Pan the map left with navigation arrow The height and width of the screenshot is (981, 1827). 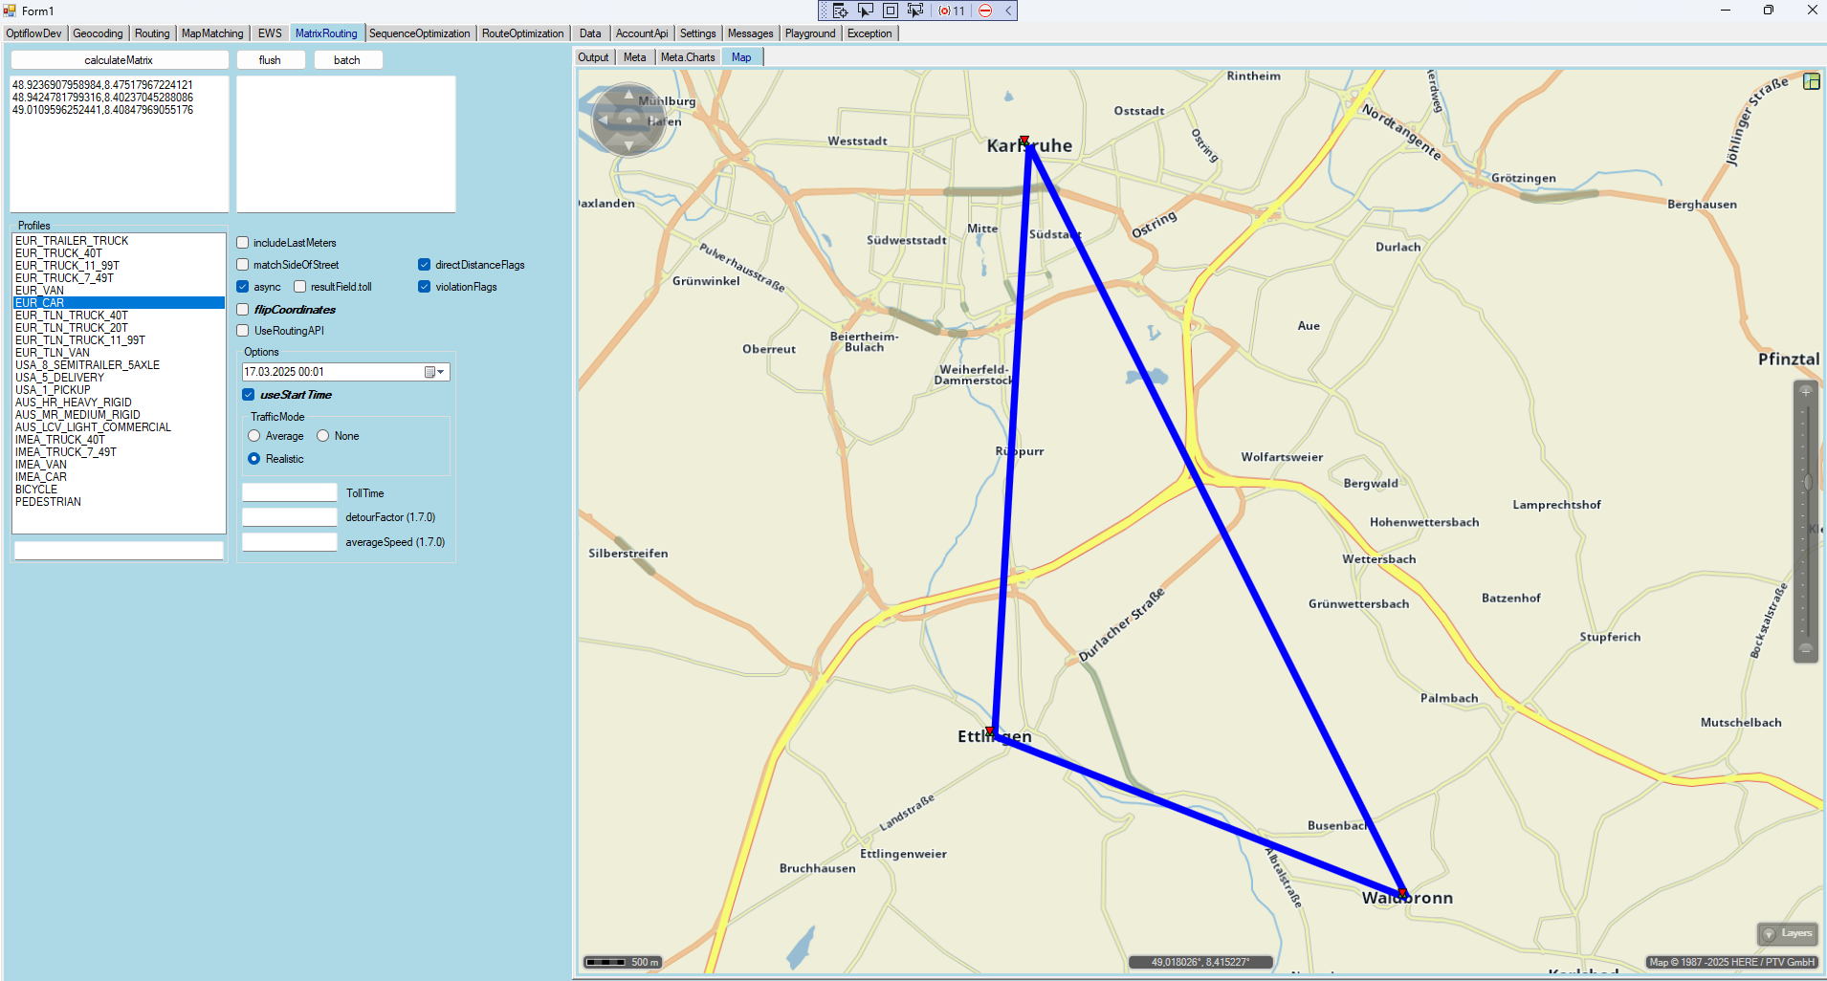coord(604,120)
